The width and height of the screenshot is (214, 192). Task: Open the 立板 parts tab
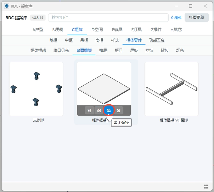click(x=149, y=50)
